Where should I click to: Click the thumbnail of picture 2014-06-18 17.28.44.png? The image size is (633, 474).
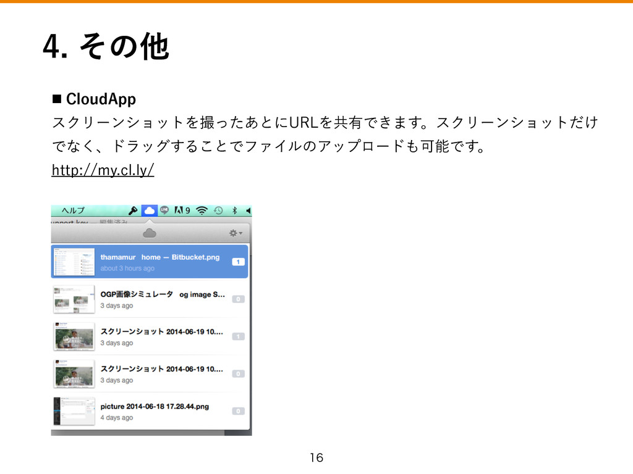74,411
